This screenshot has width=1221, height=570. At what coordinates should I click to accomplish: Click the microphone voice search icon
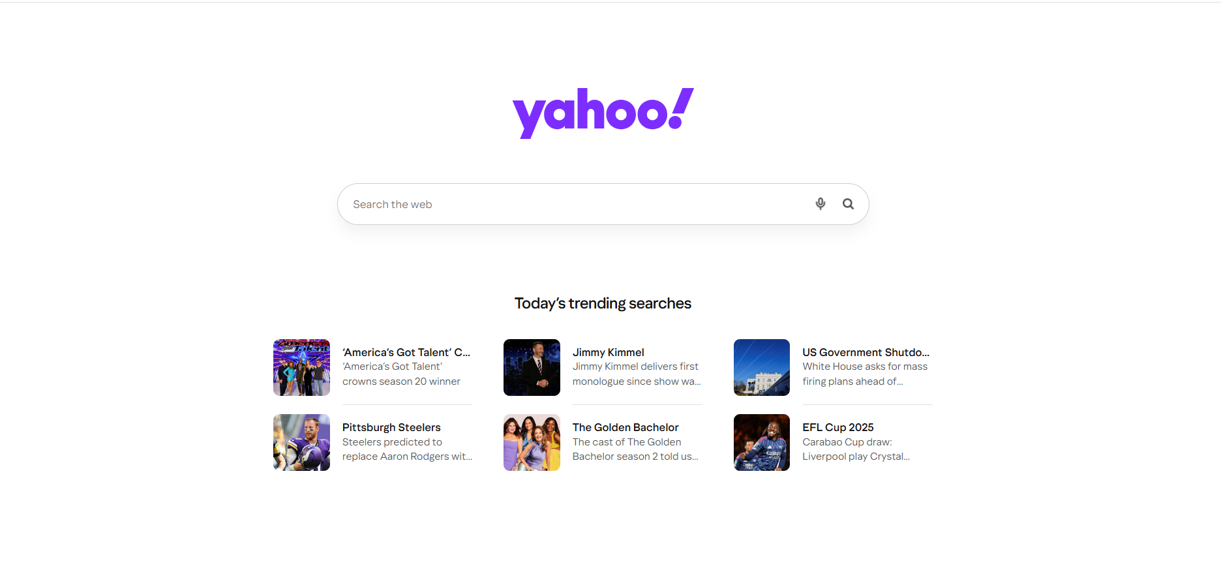(821, 204)
